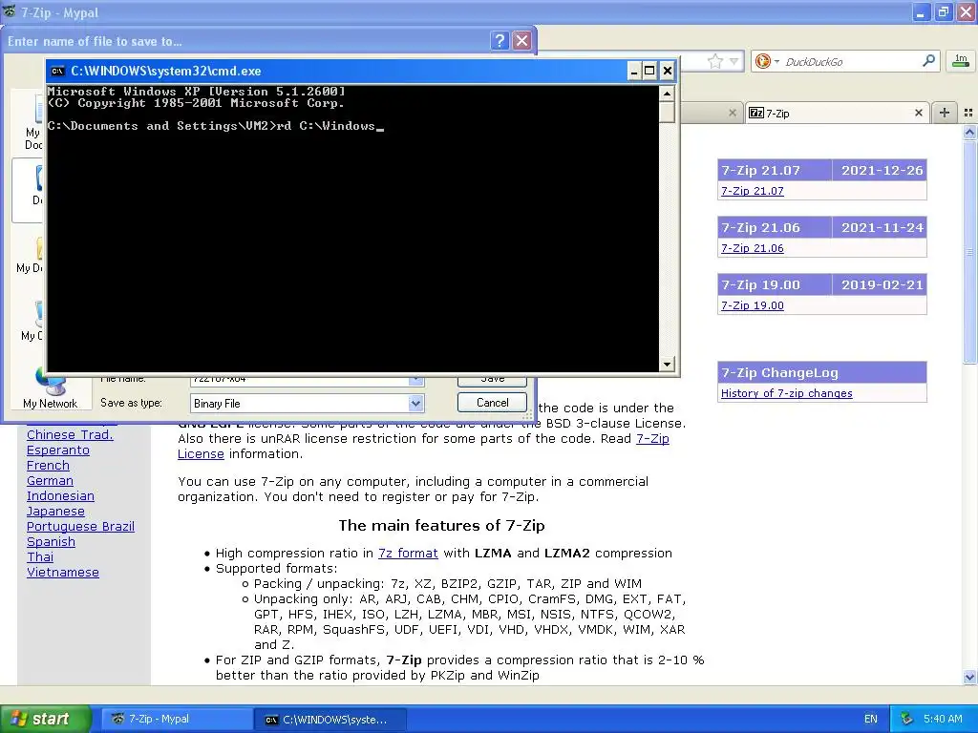
Task: Select Esperanto language link
Action: (58, 450)
